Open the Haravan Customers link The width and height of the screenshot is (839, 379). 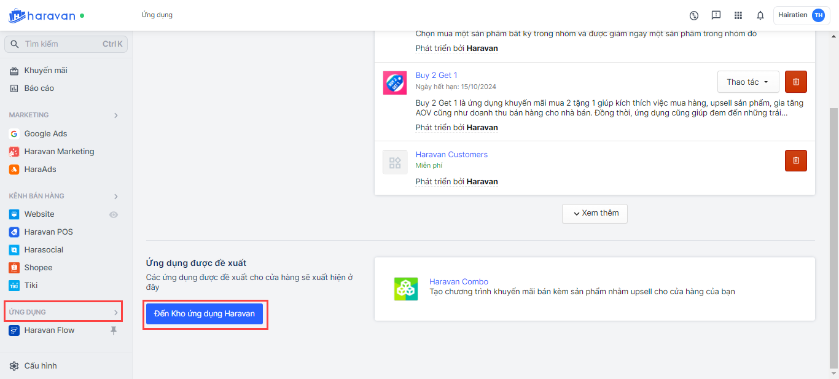click(451, 155)
